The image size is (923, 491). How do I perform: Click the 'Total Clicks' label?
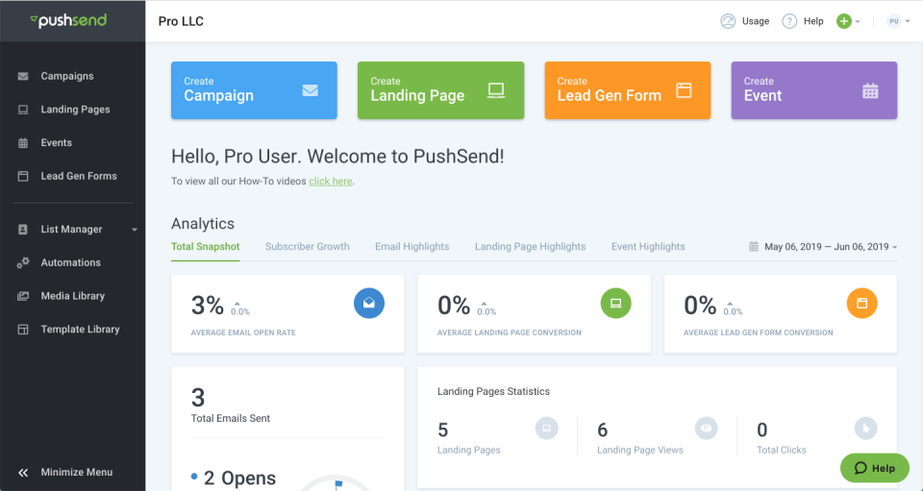point(782,450)
